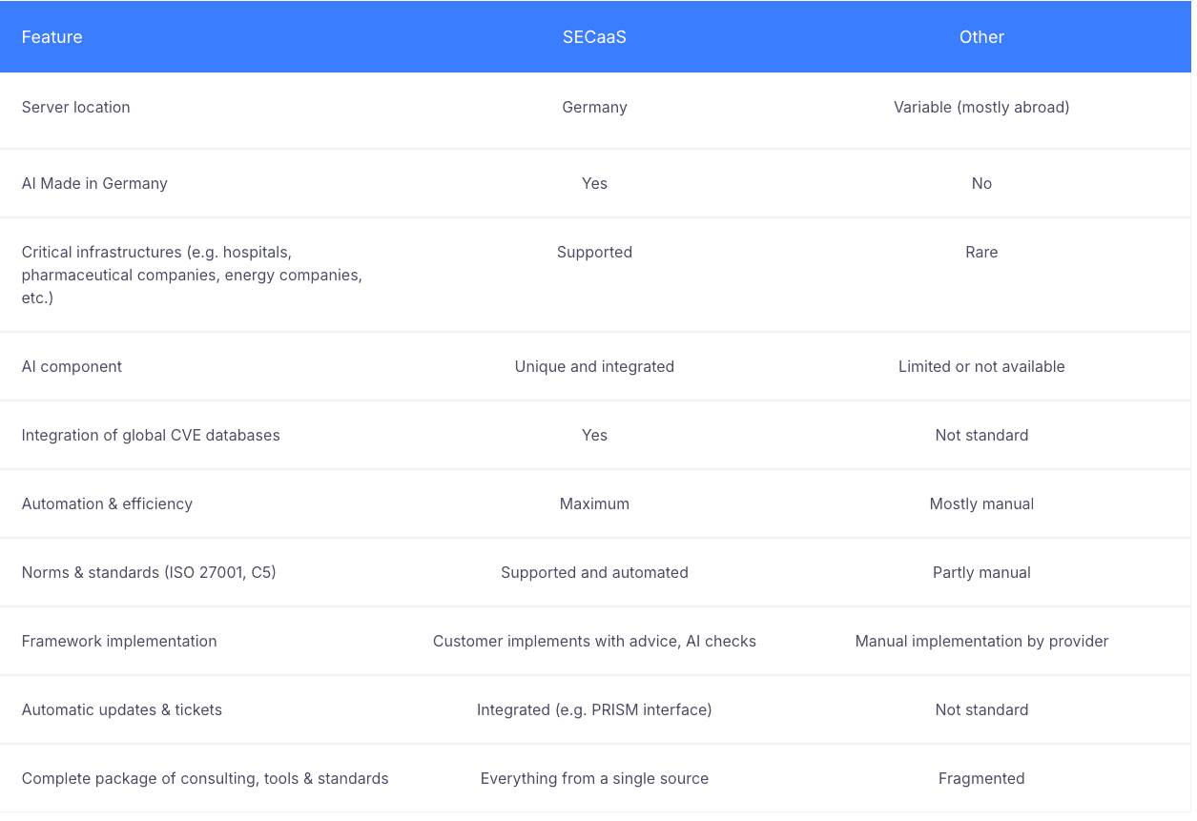1197x821 pixels.
Task: Click Manual implementation by provider cell
Action: (981, 641)
